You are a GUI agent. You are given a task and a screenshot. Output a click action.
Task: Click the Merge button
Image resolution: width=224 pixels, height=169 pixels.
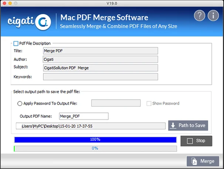point(203,161)
